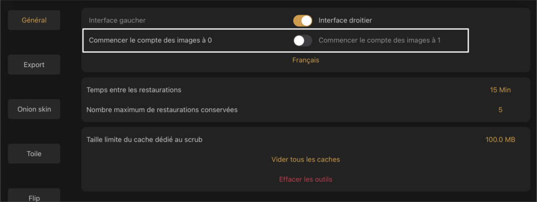537x202 pixels.
Task: Select 'Commencer le compte des images à 0' text
Action: (x=151, y=40)
